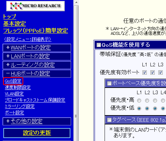166x141 pixels.
Task: Click the Micro Research logo
Action: (x=36, y=6)
